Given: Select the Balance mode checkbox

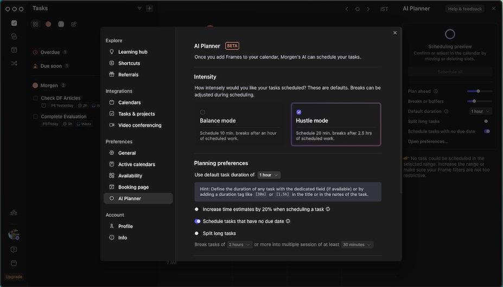Looking at the screenshot, I should point(202,112).
